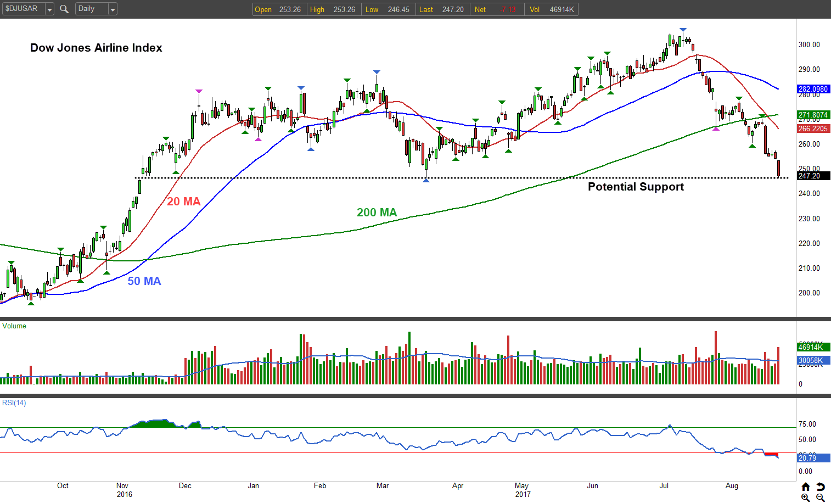Click the blue 282.0980 price tag
Viewport: 831px width, 503px height.
click(813, 89)
